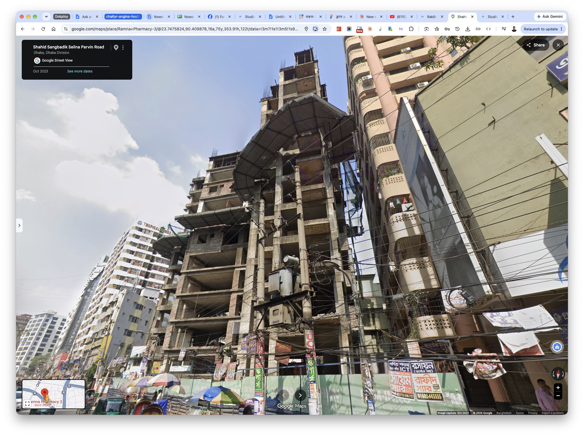Open Terms link in footer
The height and width of the screenshot is (436, 584).
520,413
